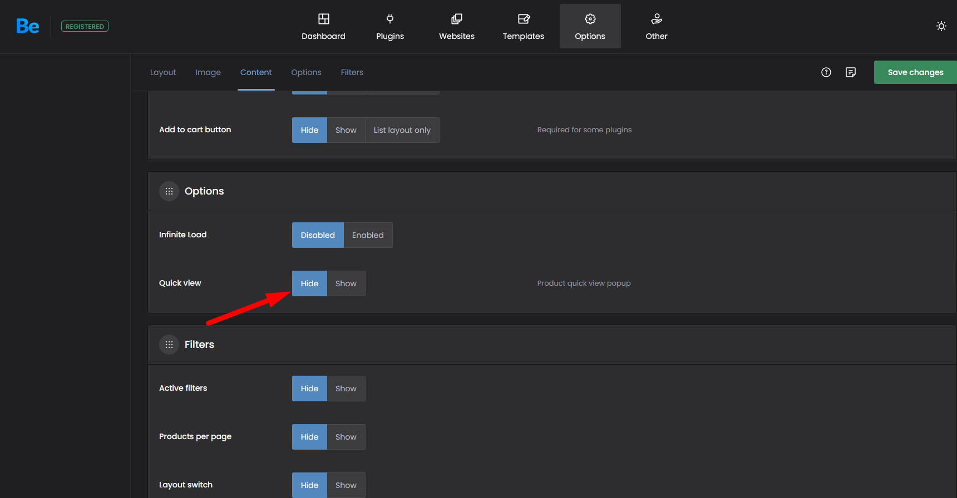Click the 'Active filters' label
957x498 pixels.
tap(183, 388)
